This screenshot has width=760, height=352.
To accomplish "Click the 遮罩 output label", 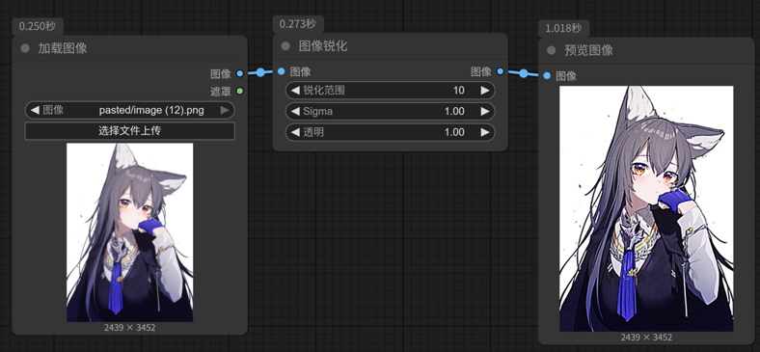I will (x=221, y=91).
